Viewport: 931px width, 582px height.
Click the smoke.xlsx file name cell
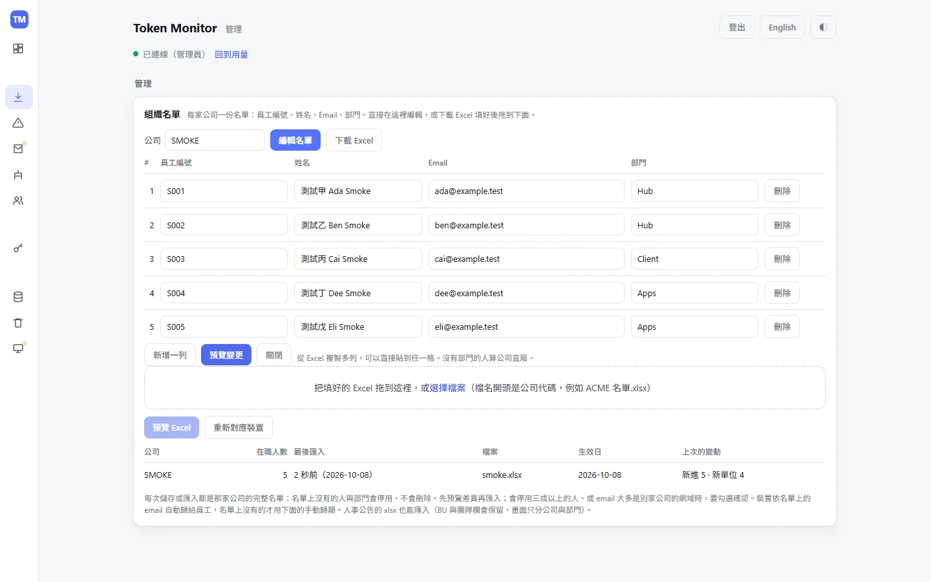click(502, 475)
